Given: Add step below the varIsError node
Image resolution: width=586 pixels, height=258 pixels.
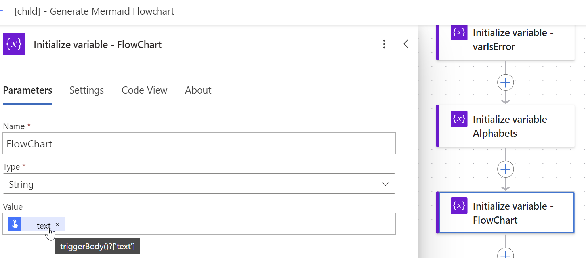Looking at the screenshot, I should [505, 82].
